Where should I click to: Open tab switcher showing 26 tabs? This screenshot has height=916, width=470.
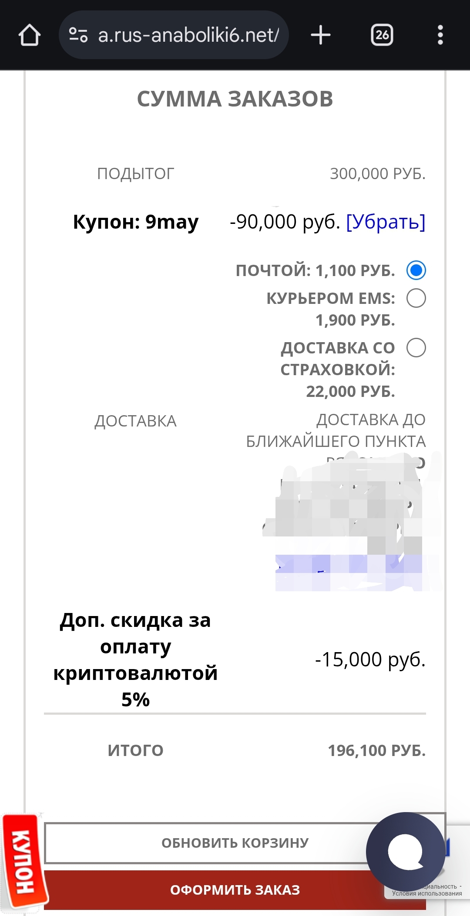coord(382,35)
